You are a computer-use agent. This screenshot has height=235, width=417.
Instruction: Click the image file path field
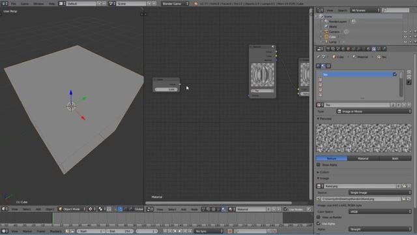pos(361,199)
